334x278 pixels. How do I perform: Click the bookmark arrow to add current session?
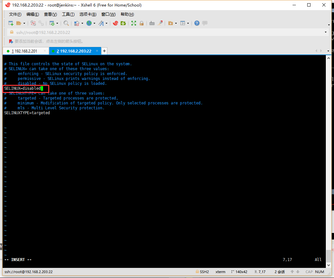click(11, 41)
